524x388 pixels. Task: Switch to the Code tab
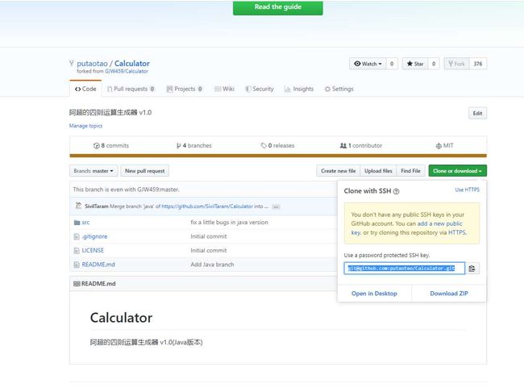pos(85,89)
